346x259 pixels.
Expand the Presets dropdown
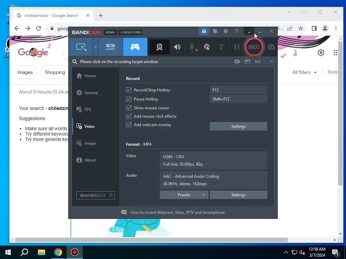click(184, 195)
